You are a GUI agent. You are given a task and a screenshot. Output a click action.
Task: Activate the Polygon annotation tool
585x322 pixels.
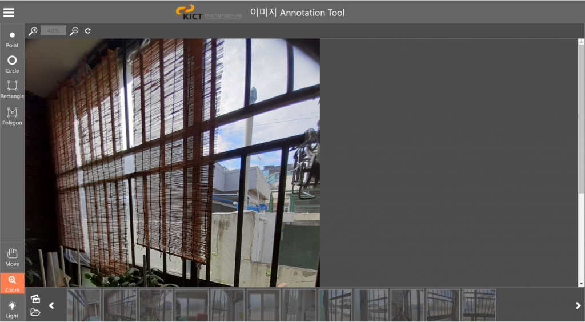[12, 115]
